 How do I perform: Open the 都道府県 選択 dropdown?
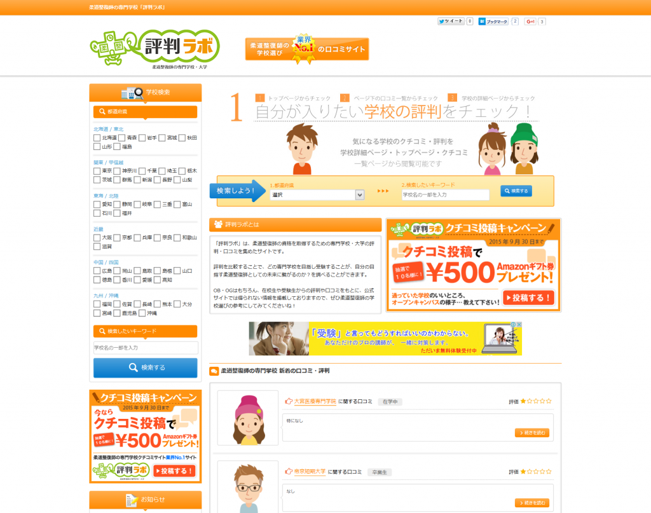[x=317, y=195]
